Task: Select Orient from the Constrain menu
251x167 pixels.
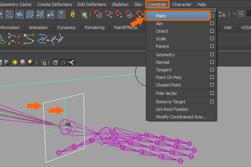Action: (x=162, y=31)
